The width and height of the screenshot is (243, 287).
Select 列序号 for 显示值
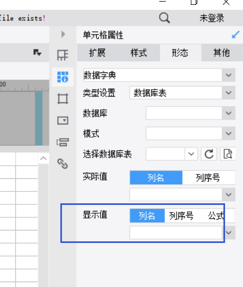pos(181,216)
